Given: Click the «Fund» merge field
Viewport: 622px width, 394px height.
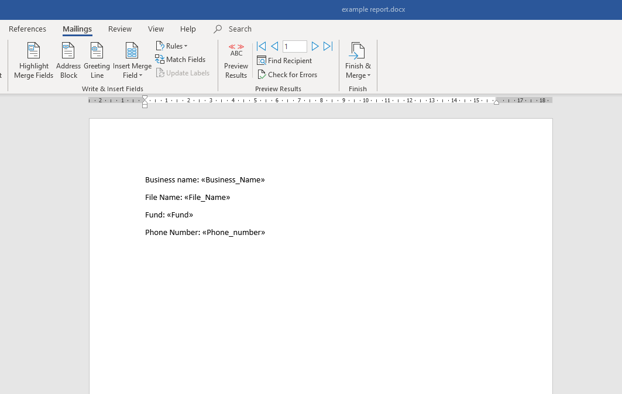Looking at the screenshot, I should [180, 215].
